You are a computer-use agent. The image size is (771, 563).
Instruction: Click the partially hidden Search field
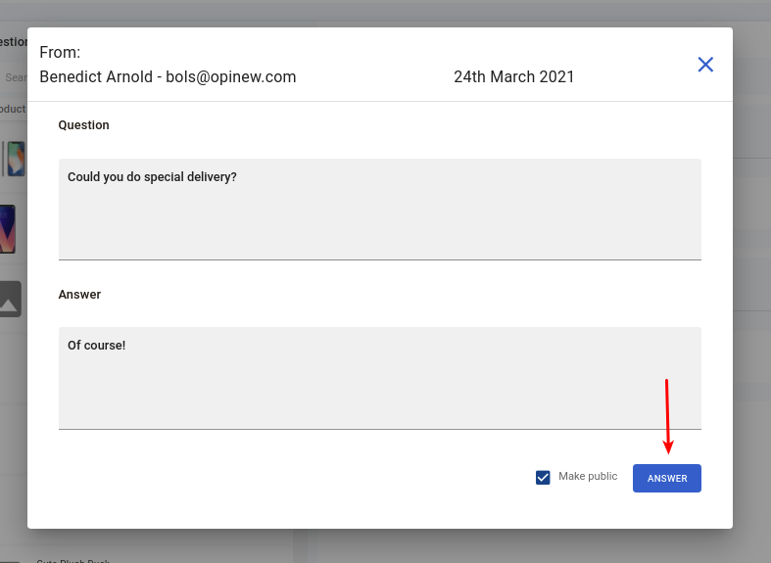click(x=15, y=77)
